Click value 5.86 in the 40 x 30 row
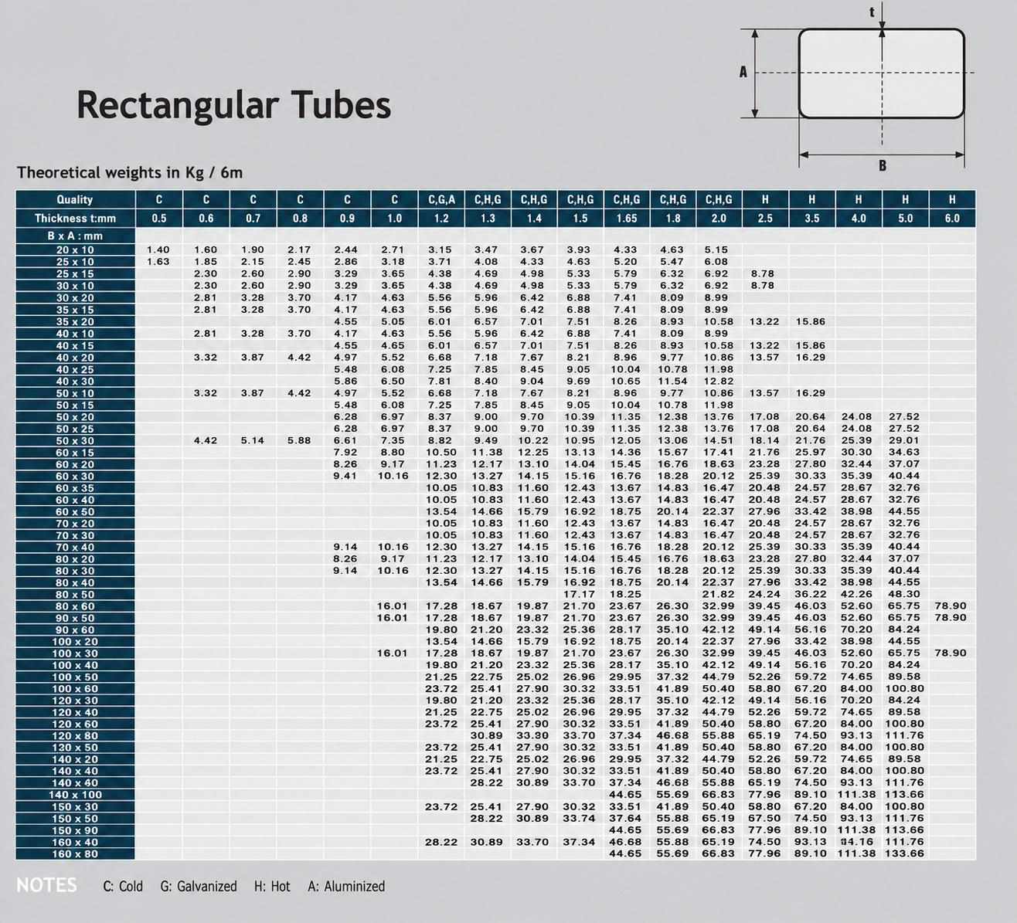This screenshot has width=1017, height=923. tap(346, 382)
